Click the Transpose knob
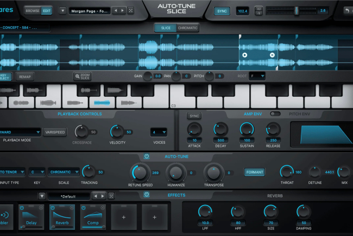The width and height of the screenshot is (353, 236). (x=213, y=173)
